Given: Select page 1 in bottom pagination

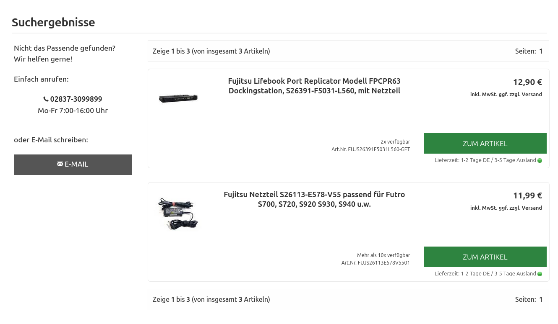Looking at the screenshot, I should (x=541, y=299).
